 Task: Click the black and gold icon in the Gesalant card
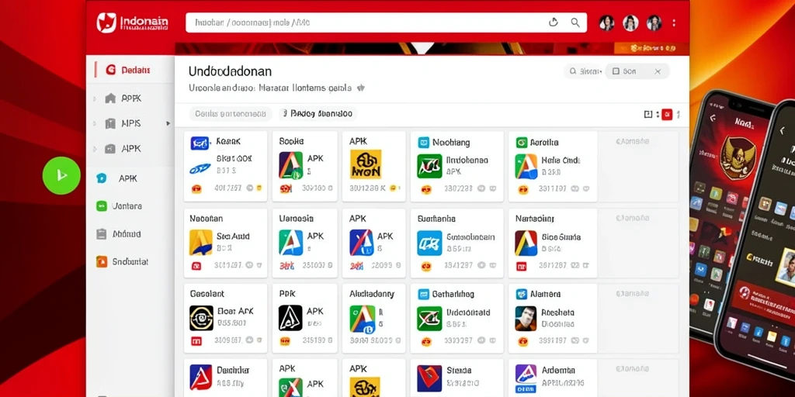coord(201,318)
